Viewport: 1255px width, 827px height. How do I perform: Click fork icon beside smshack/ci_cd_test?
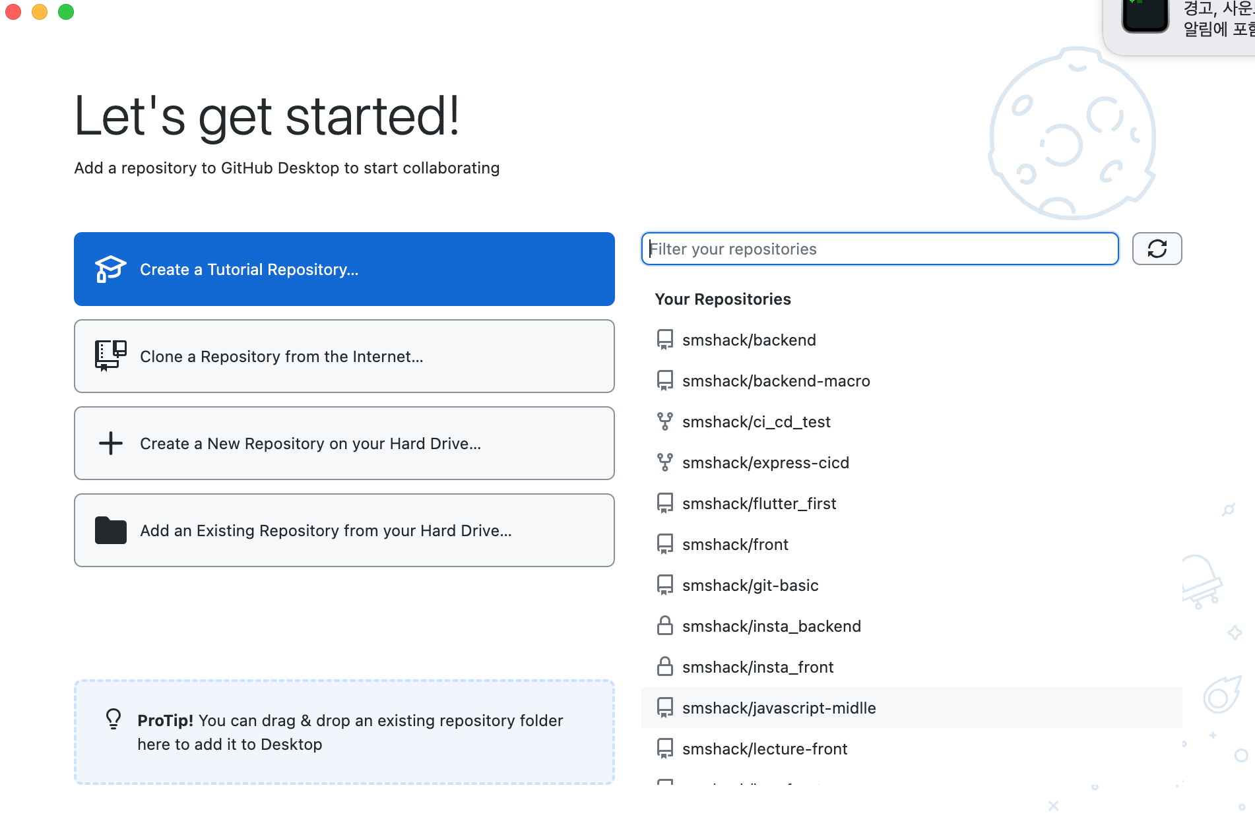click(665, 421)
